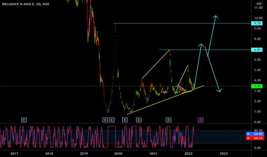The width and height of the screenshot is (267, 157).
Task: Click the earnings marker E in 2017
Action: pos(24,120)
